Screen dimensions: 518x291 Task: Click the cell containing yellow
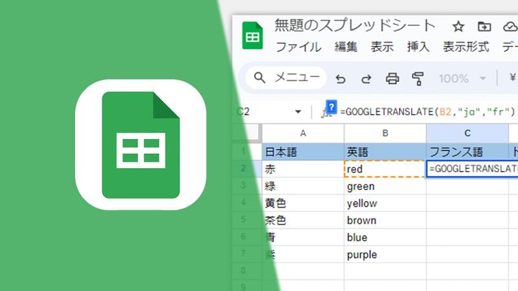[x=385, y=203]
